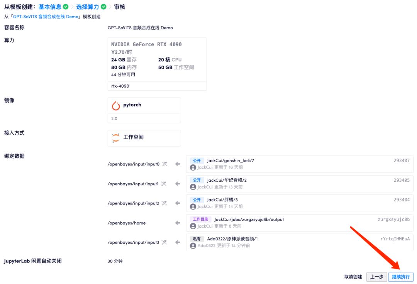Click the 私有 tag on 原神派蒙音频 card
Viewport: 417px width, 284px height.
pos(197,239)
